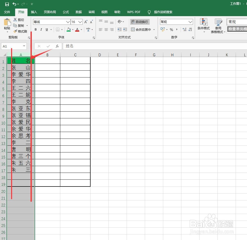Click middle vertical align icon
This screenshot has height=240, width=247.
click(x=106, y=22)
